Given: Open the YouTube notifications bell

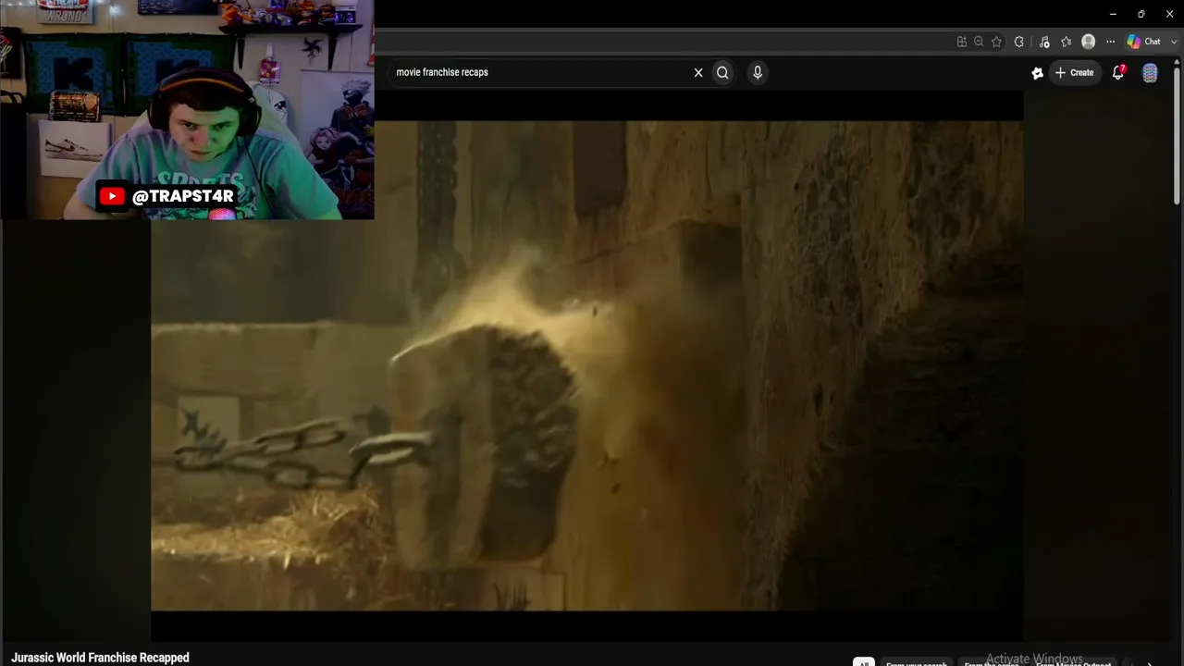Looking at the screenshot, I should [x=1118, y=72].
